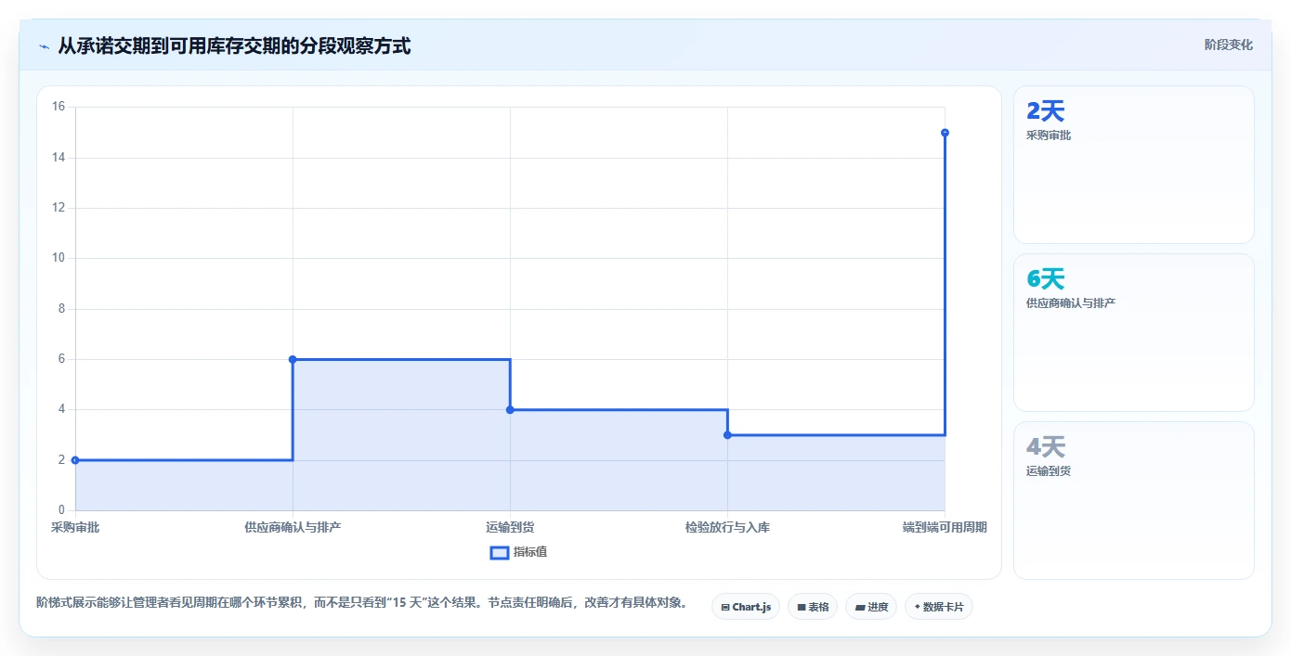Open the 6天 供应商确认与排产 card
This screenshot has height=656, width=1291.
(1133, 332)
